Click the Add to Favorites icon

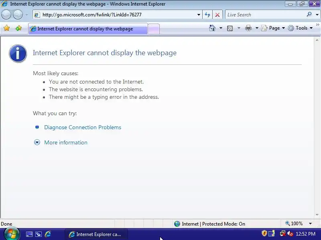tap(18, 28)
